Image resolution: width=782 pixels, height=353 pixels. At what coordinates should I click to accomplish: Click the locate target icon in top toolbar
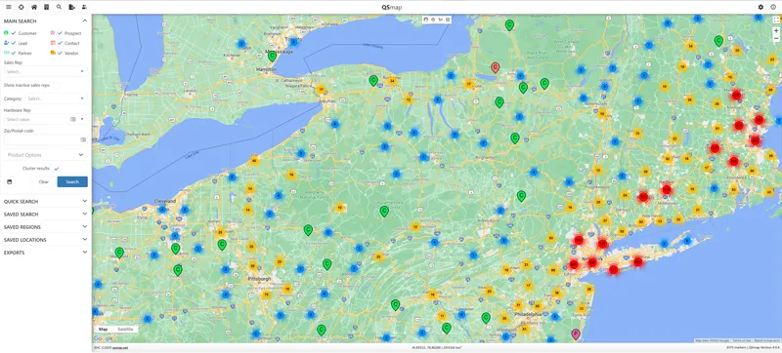point(21,7)
